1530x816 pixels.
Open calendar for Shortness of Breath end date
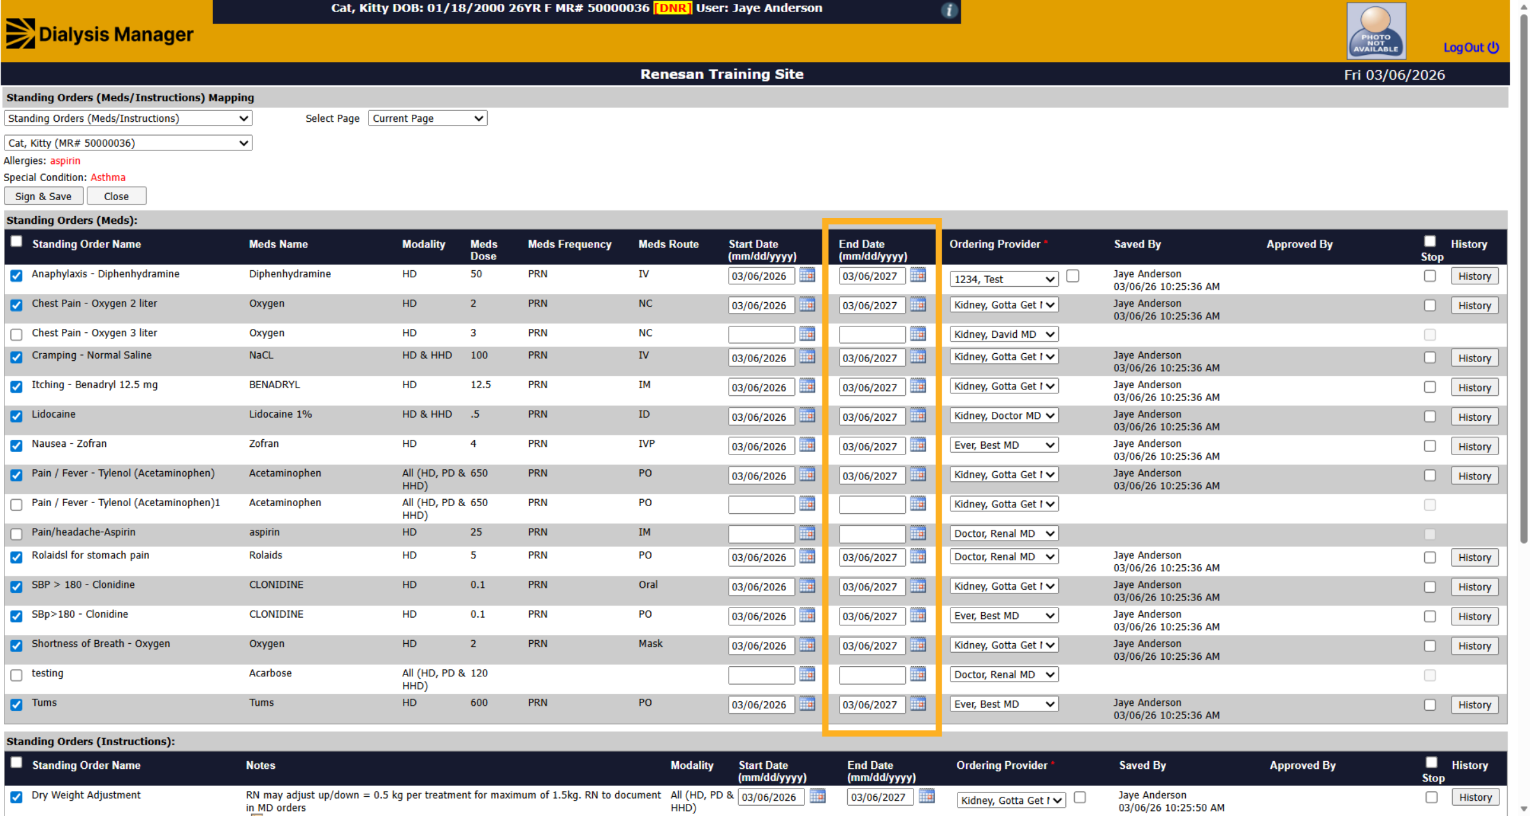pyautogui.click(x=918, y=645)
